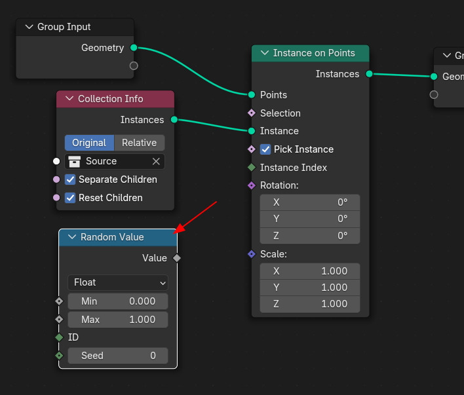Click the Rotation input socket
Screen dimensions: 464x395
point(252,185)
